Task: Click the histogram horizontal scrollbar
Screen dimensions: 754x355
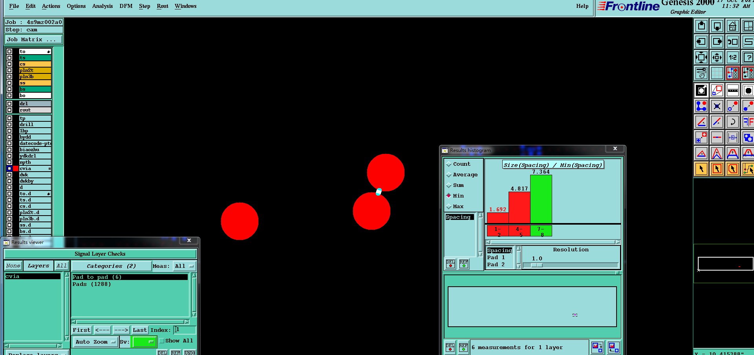Action: click(553, 242)
